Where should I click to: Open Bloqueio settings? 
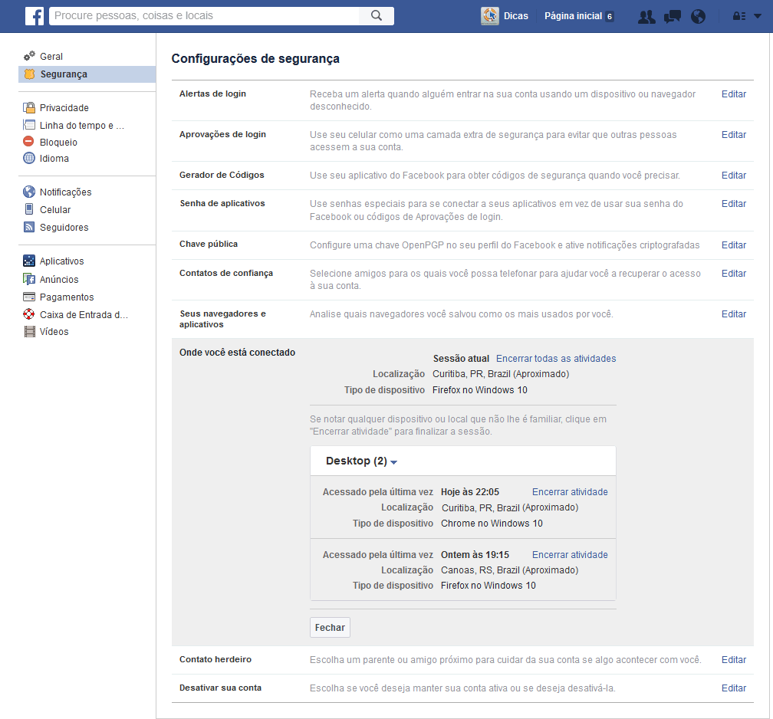click(x=58, y=142)
